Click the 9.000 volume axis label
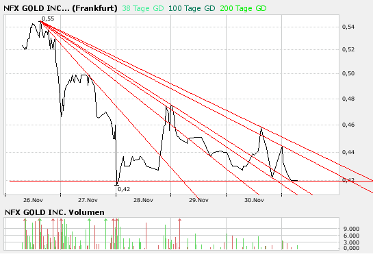This screenshot has height=263, width=373. coord(351,229)
